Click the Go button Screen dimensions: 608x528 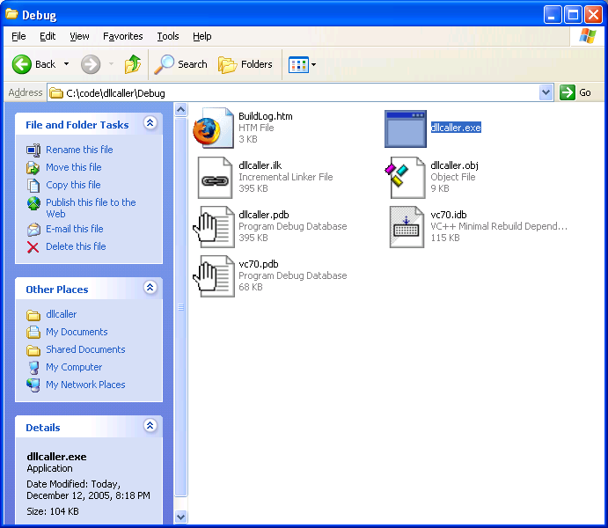(575, 92)
